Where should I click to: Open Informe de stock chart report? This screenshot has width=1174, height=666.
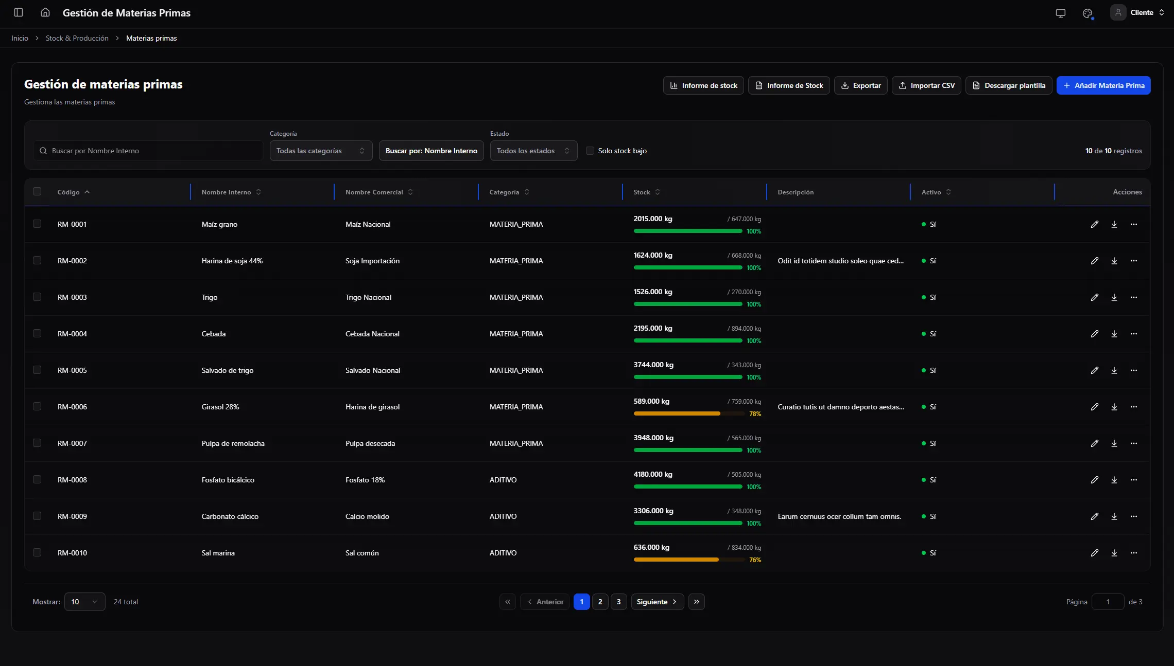coord(703,85)
